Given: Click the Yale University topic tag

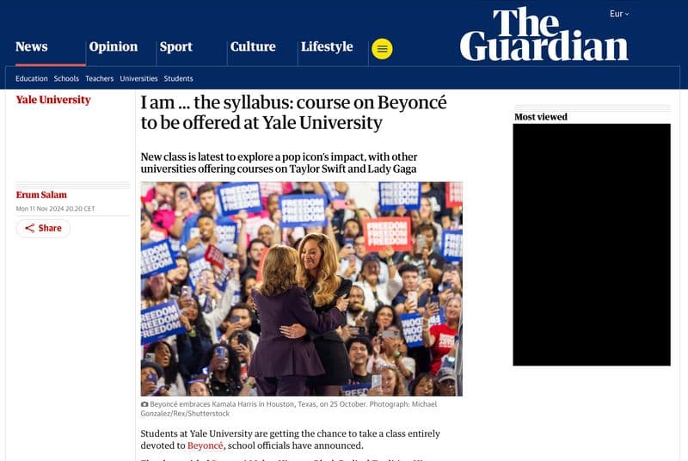Looking at the screenshot, I should (x=53, y=100).
